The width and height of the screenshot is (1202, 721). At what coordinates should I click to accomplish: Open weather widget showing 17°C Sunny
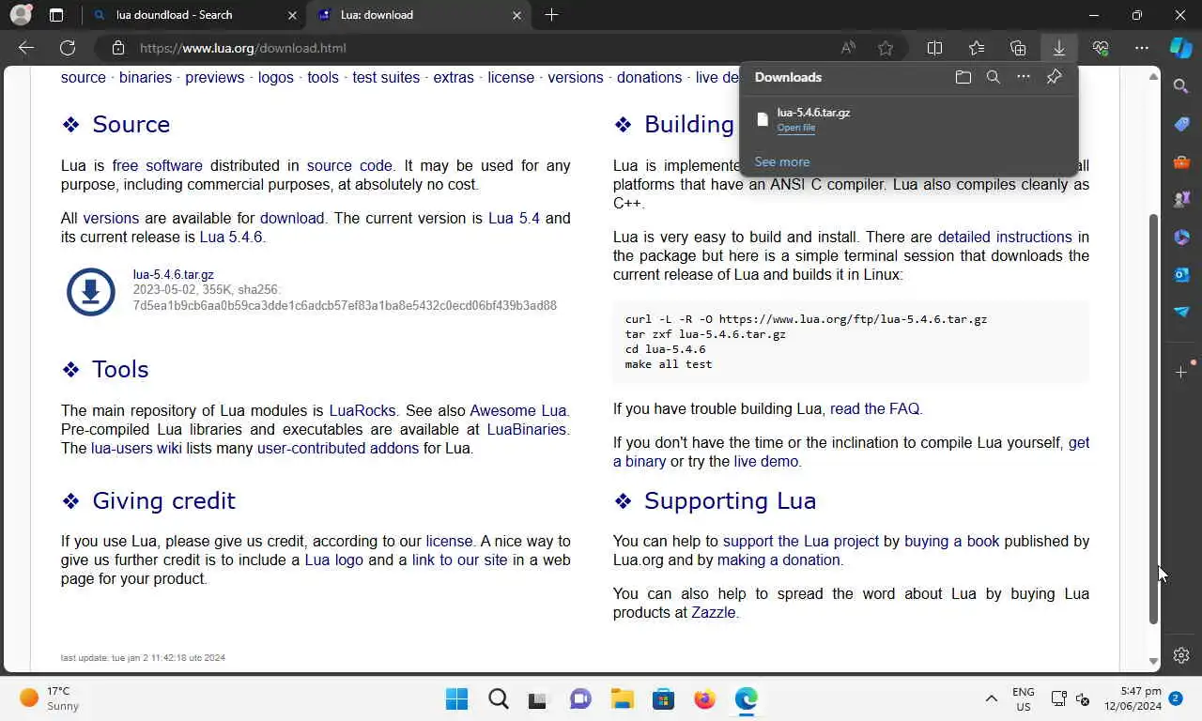click(51, 698)
